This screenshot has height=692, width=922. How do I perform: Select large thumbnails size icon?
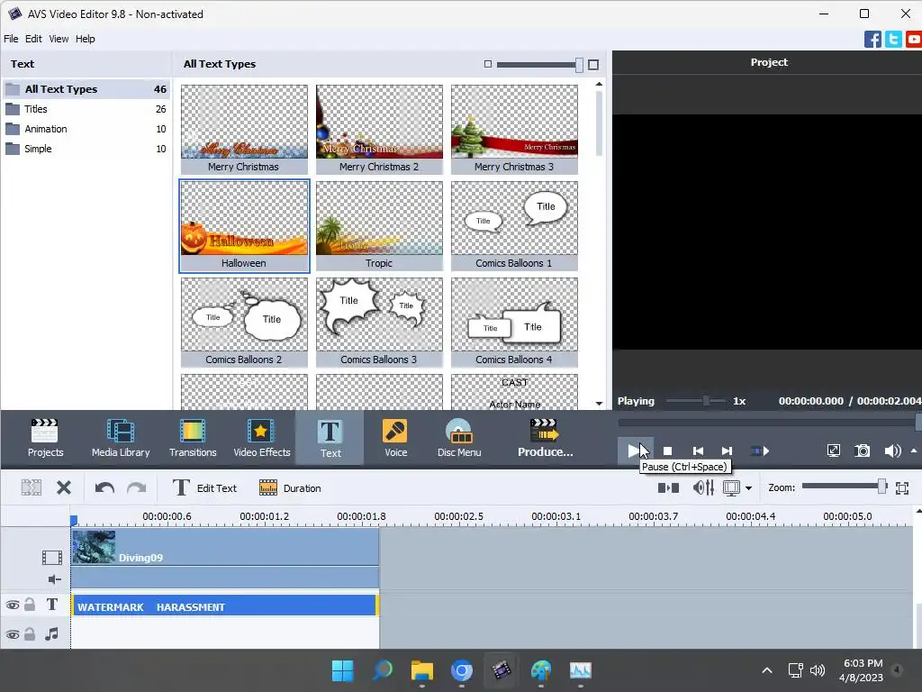point(593,65)
